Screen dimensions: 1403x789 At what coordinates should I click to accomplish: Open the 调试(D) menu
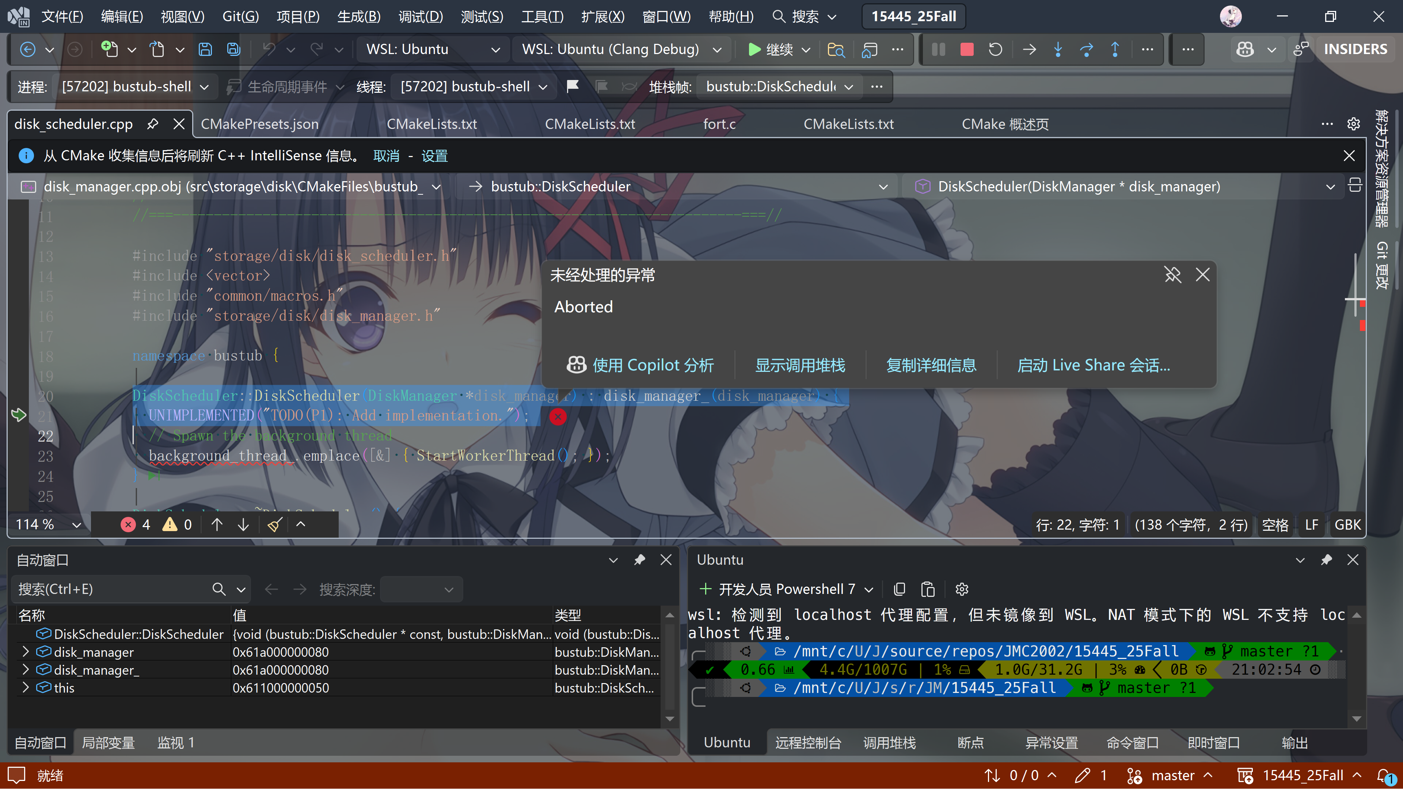[x=421, y=16]
